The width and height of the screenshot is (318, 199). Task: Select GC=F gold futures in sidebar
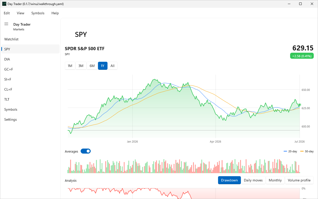click(x=30, y=69)
